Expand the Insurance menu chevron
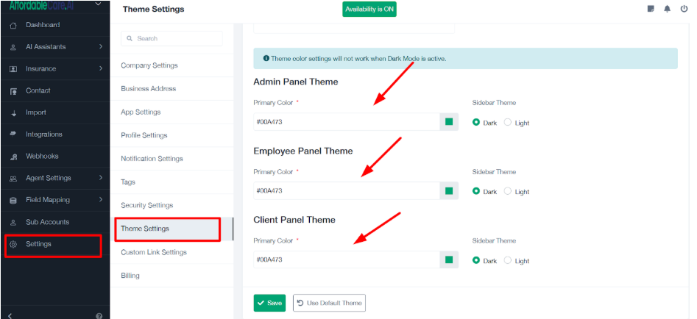This screenshot has height=319, width=697. pyautogui.click(x=101, y=68)
